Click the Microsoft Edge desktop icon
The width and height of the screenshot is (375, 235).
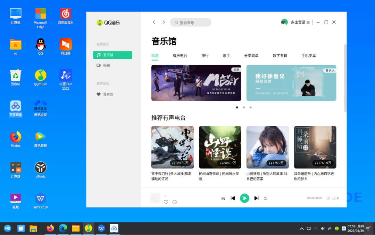tap(40, 18)
